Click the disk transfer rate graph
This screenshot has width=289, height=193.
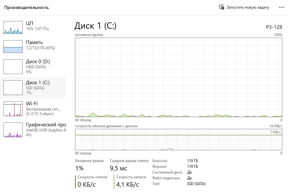179,140
